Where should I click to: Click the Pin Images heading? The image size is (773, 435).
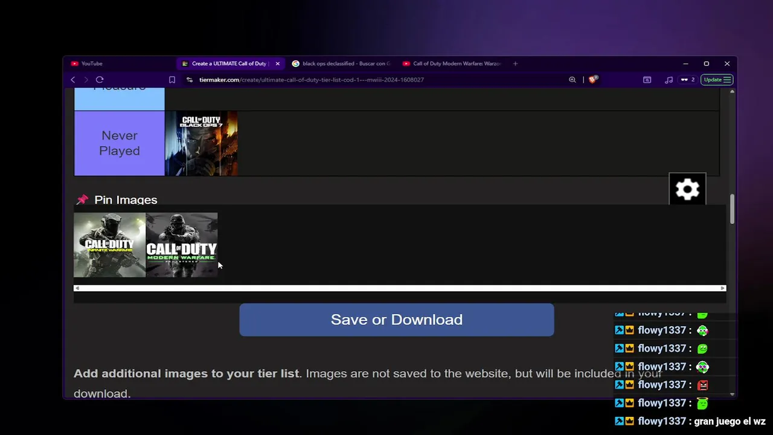pos(126,200)
